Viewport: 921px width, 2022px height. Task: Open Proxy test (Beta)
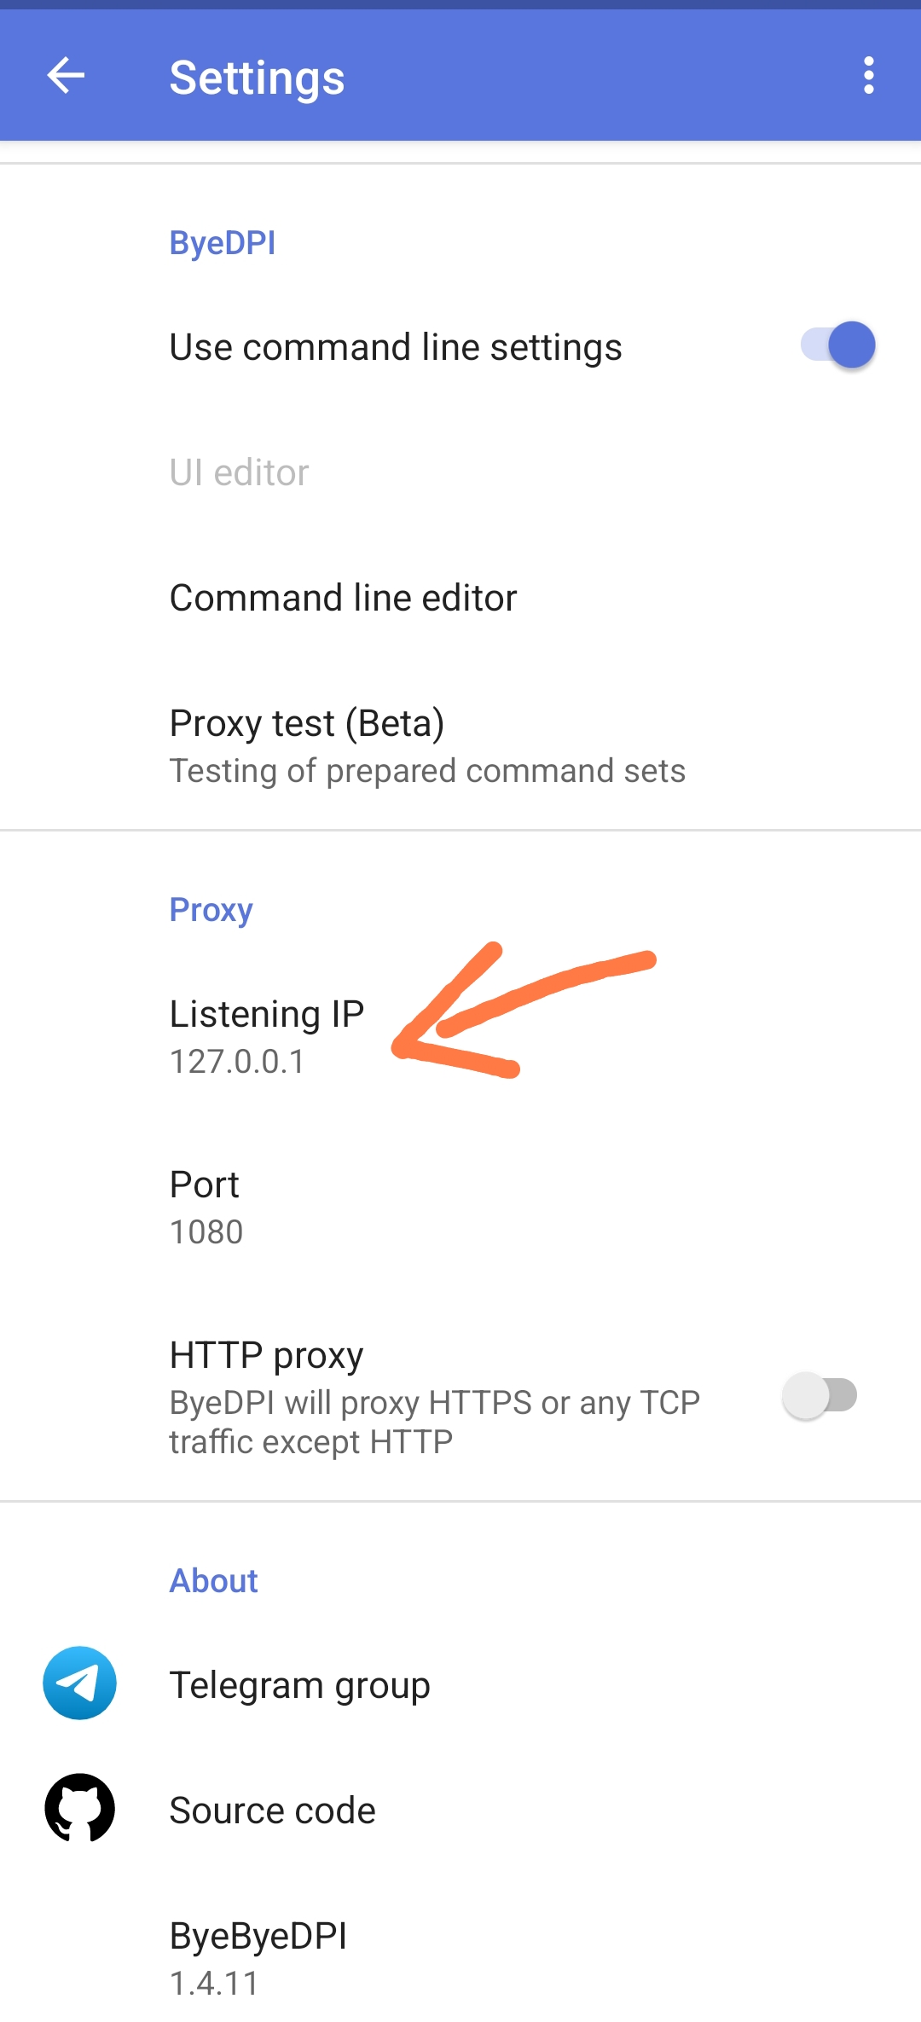pos(307,723)
